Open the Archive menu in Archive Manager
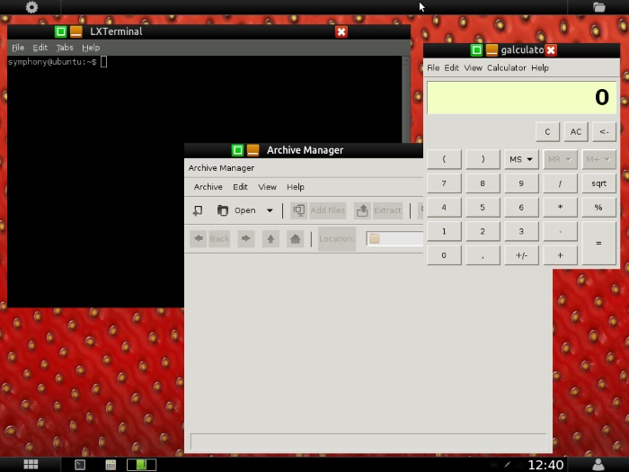 point(208,187)
